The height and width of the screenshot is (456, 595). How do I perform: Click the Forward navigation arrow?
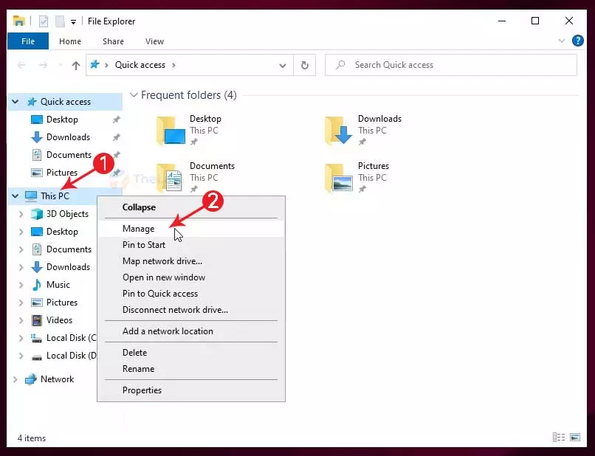43,65
